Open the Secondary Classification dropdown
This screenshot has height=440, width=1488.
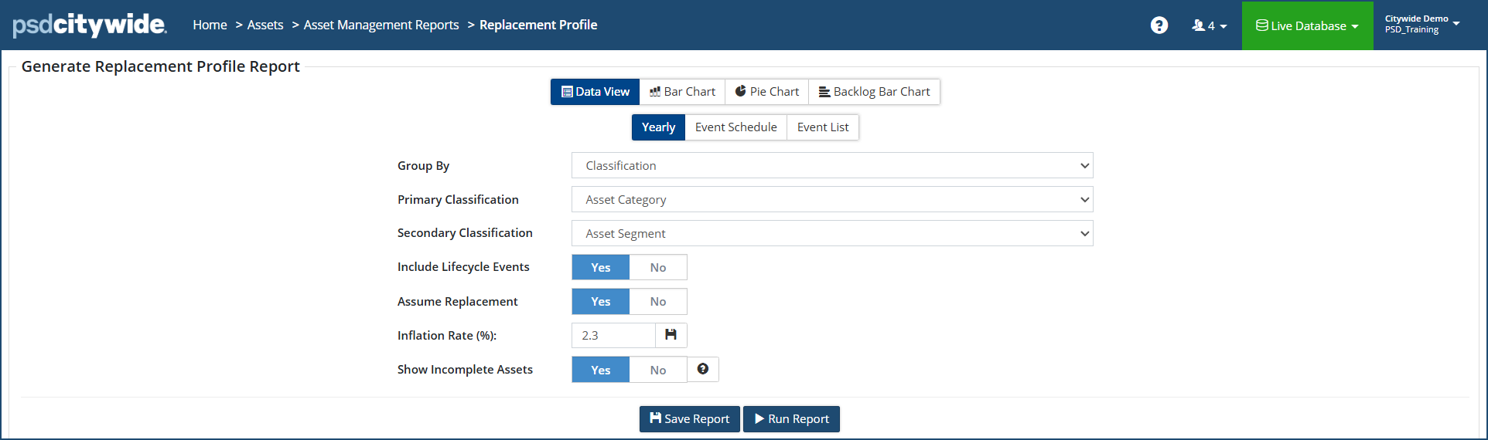click(831, 233)
